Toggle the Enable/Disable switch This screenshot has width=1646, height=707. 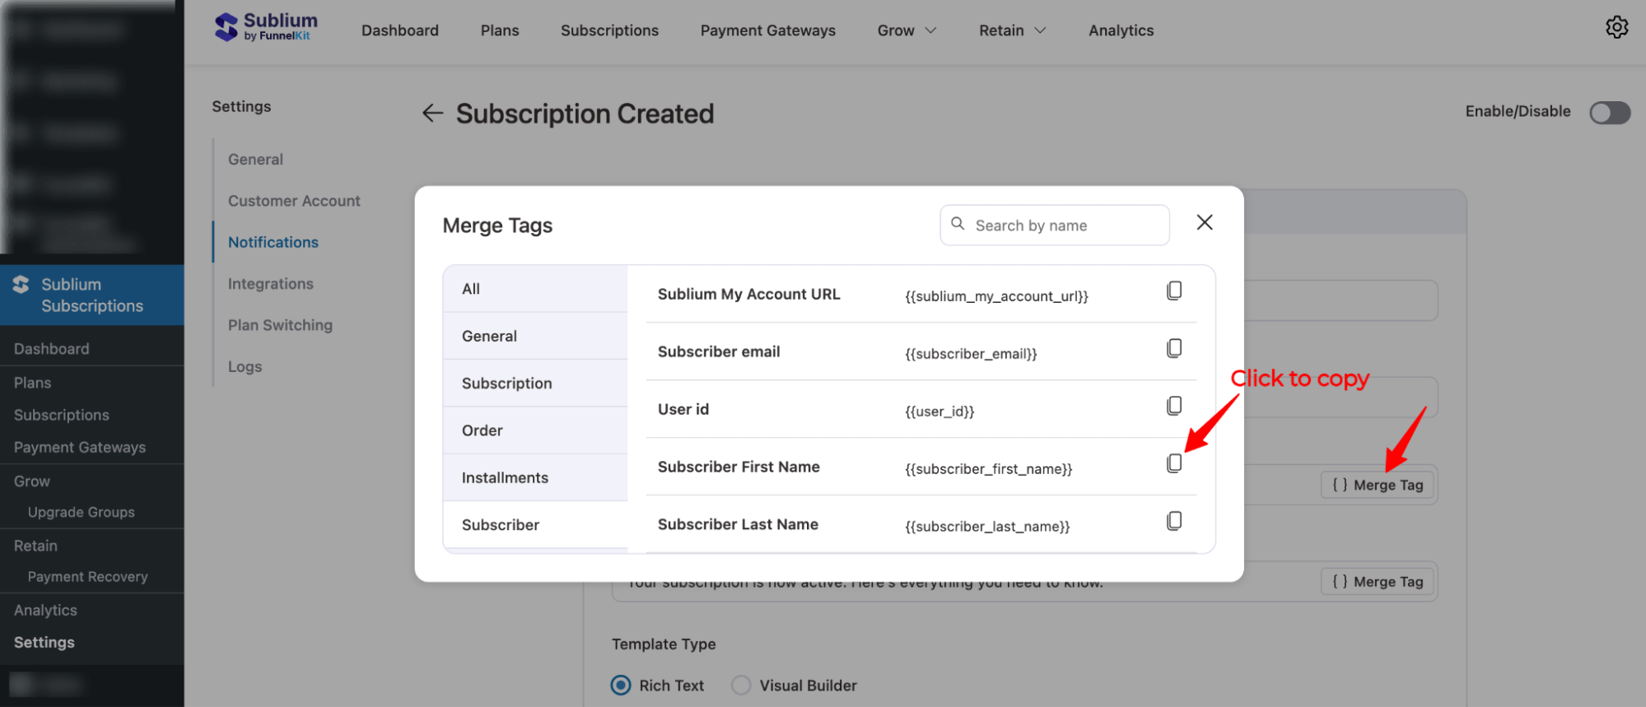tap(1610, 112)
